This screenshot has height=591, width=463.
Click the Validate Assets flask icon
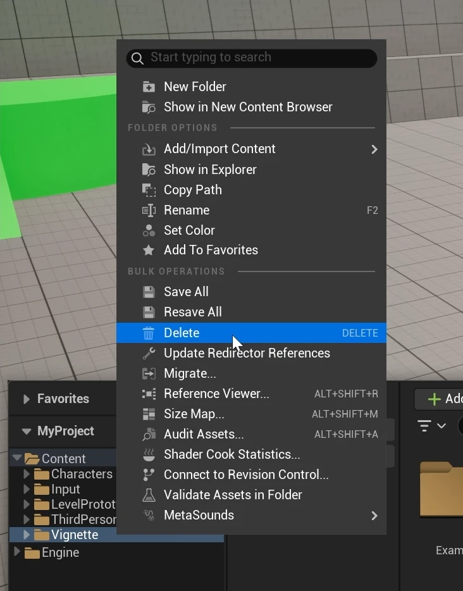point(149,495)
